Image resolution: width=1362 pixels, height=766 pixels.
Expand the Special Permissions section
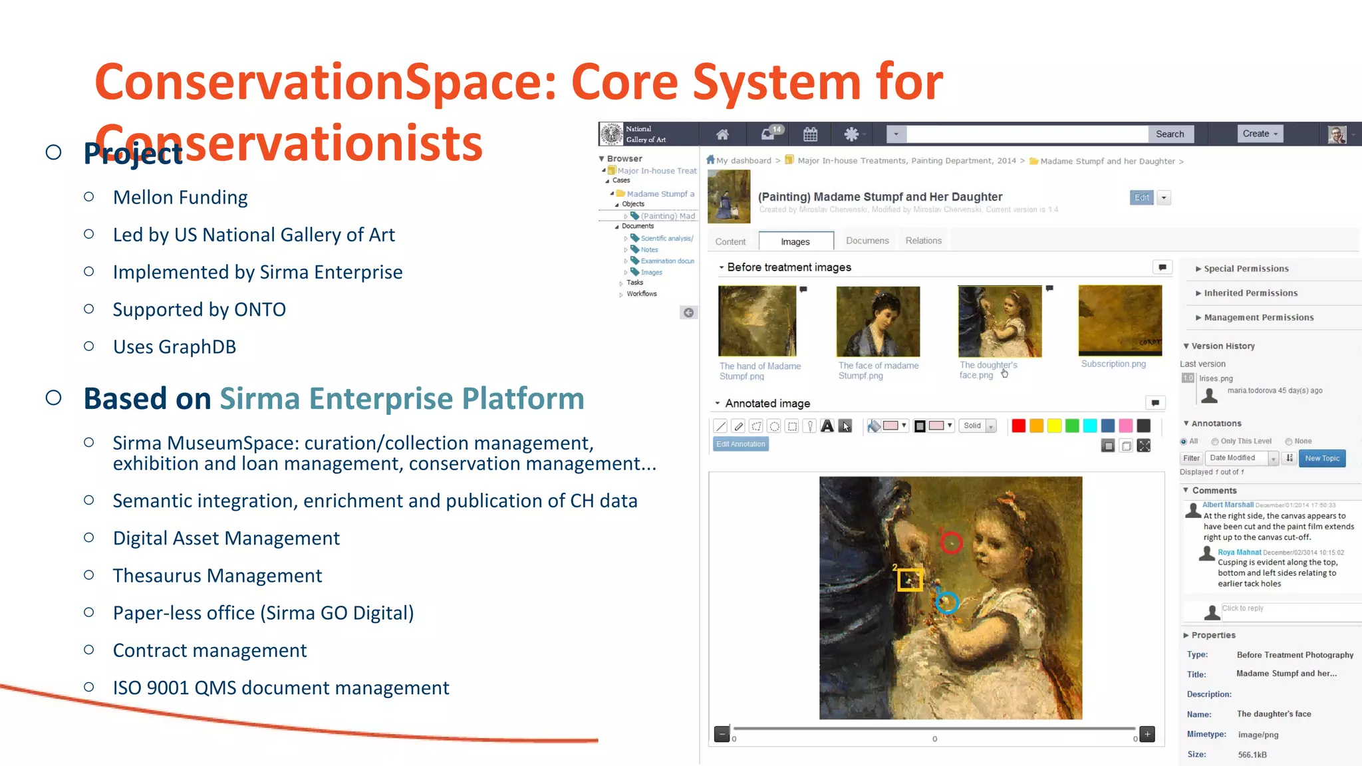point(1246,269)
